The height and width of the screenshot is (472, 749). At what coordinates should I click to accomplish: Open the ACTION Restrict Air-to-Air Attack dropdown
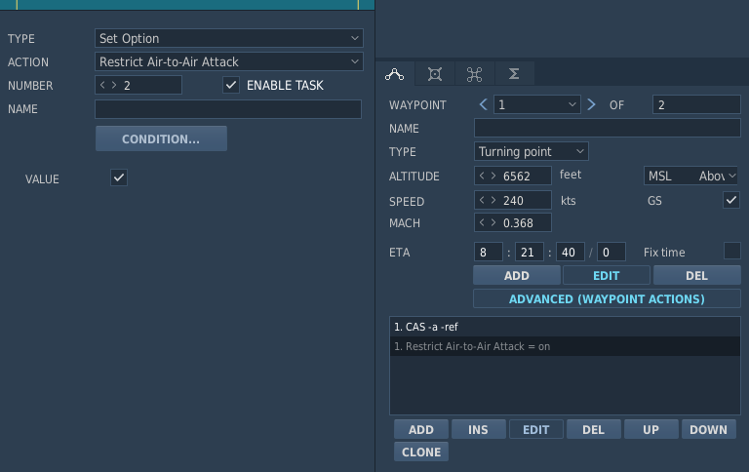229,61
